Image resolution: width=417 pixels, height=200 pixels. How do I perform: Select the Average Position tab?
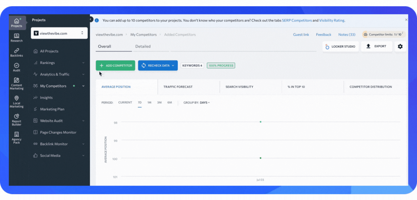127,87
